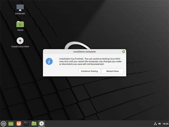Open the Linux Mint menu launcher

pos(3,123)
